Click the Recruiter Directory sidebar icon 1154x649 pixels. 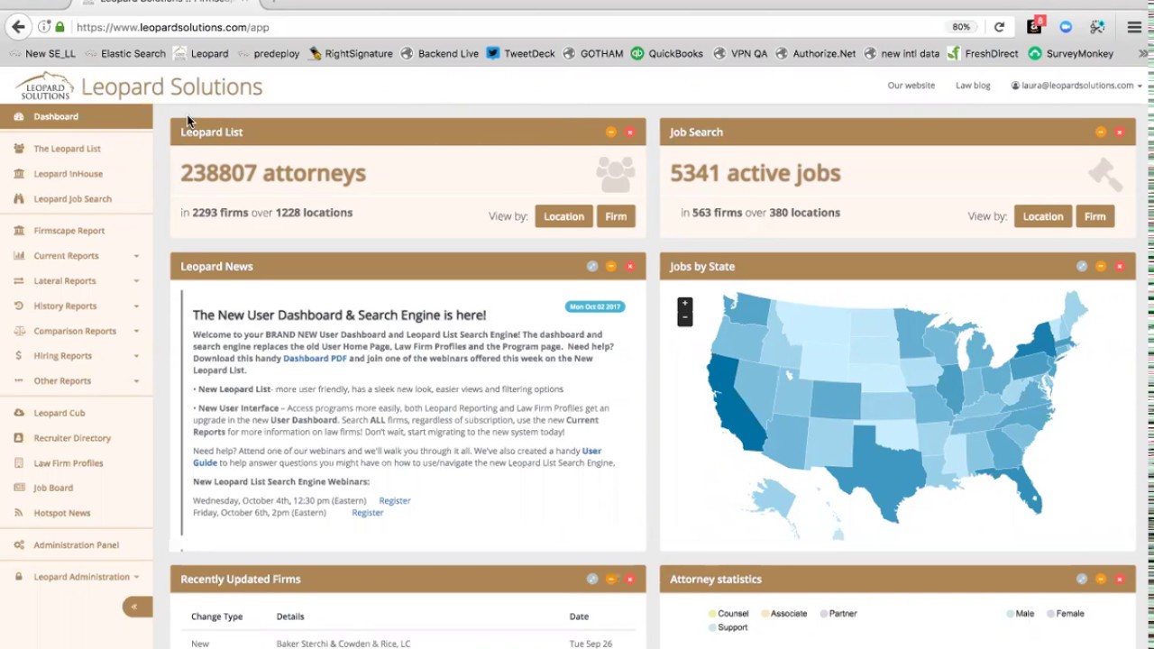(x=19, y=438)
